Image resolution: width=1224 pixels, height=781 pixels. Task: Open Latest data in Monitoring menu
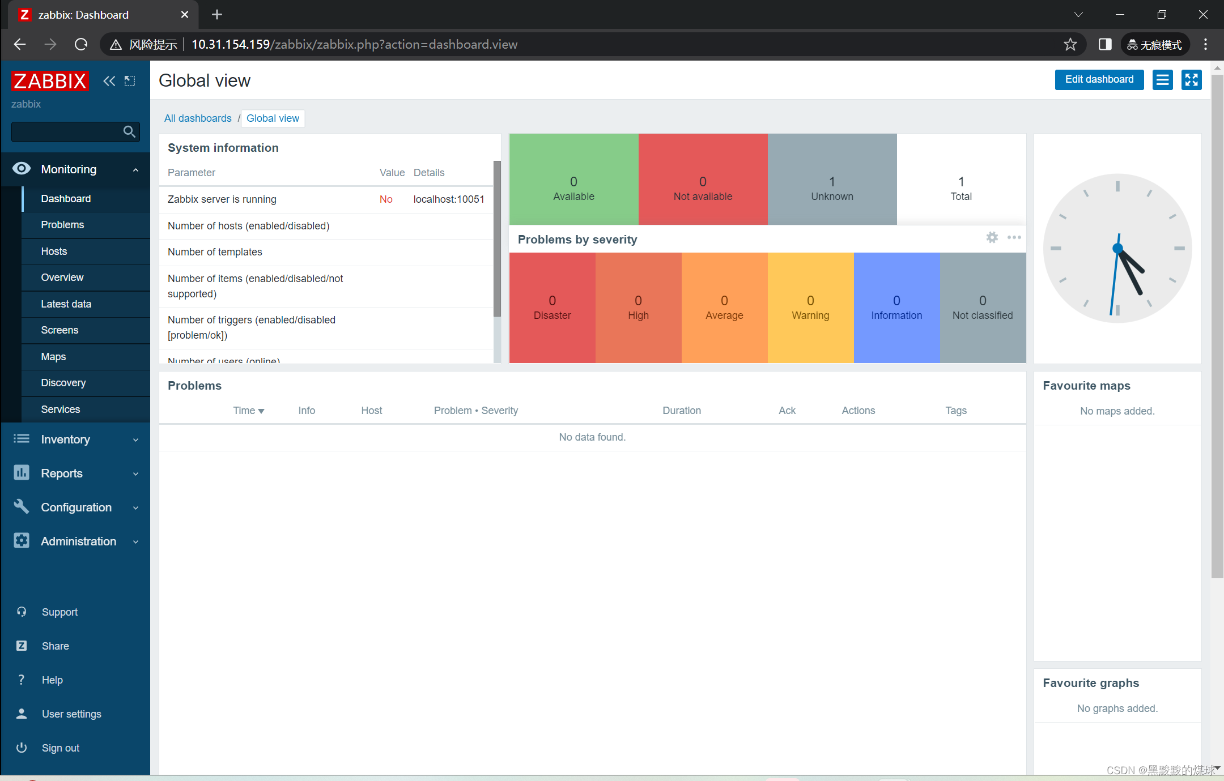pos(66,304)
